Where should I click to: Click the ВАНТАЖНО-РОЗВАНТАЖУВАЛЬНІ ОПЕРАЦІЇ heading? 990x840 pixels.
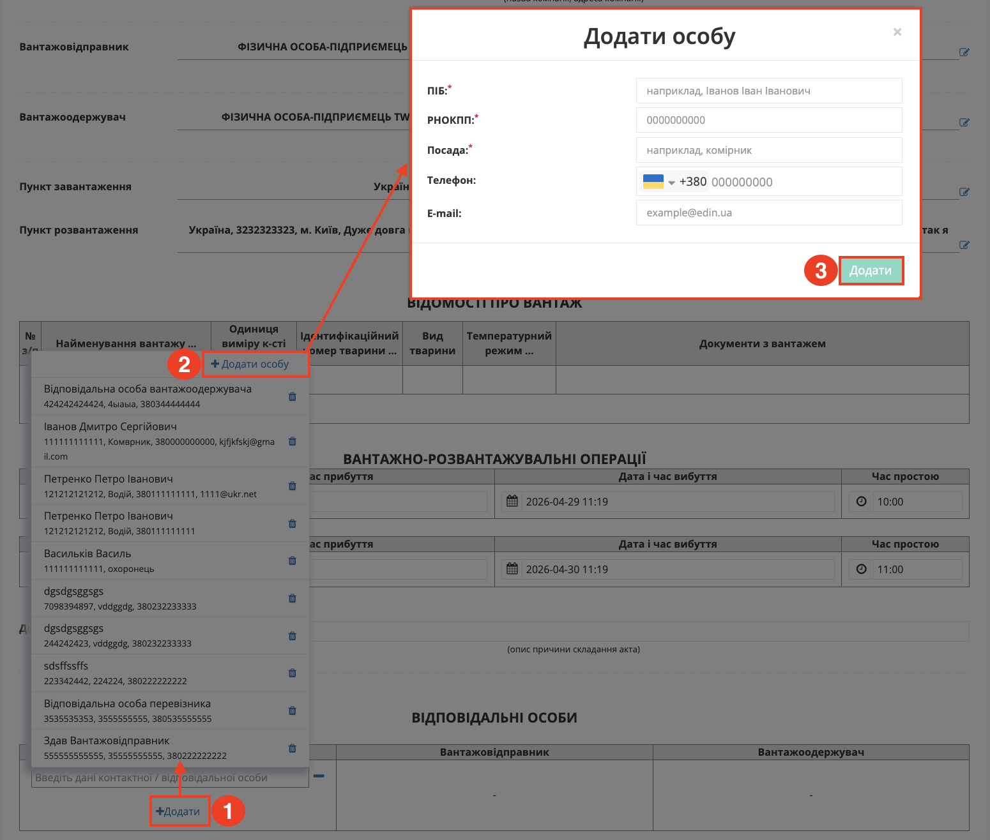(x=495, y=459)
